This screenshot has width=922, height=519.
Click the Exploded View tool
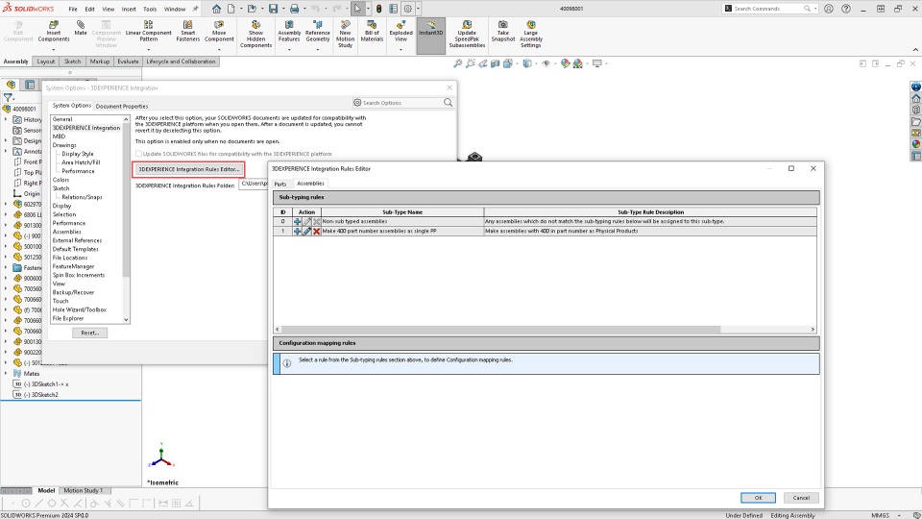(400, 31)
